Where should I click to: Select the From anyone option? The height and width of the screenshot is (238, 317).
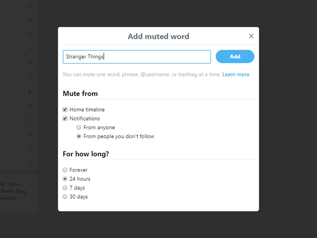79,127
